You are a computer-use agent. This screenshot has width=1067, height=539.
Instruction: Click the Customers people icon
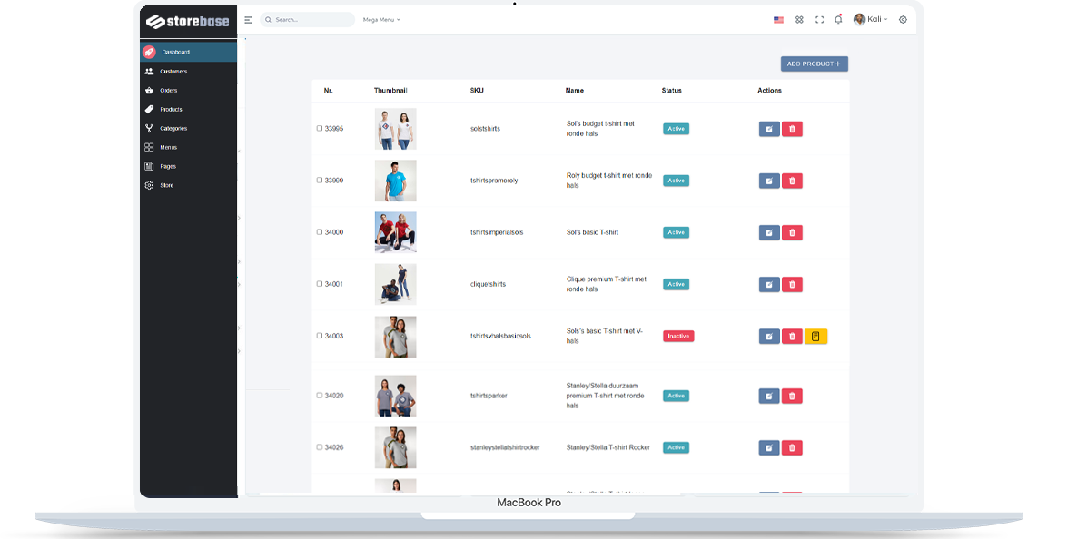click(149, 71)
